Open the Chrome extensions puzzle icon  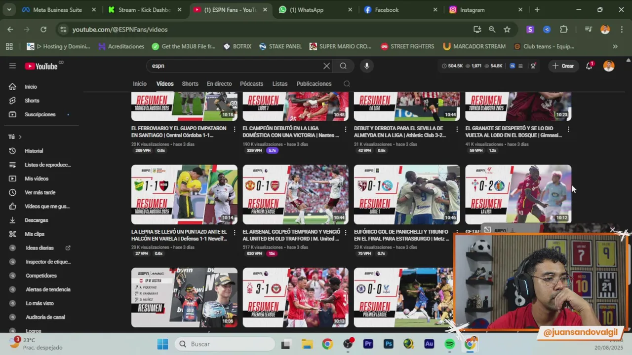564,30
